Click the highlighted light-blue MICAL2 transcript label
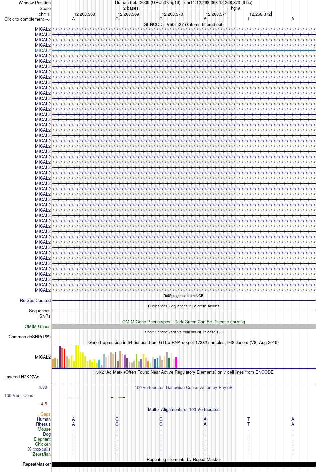Image resolution: width=316 pixels, height=472 pixels. tap(43, 51)
